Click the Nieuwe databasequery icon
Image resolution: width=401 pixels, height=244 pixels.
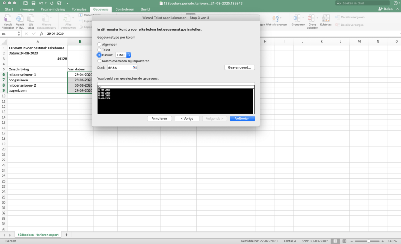tap(44, 18)
